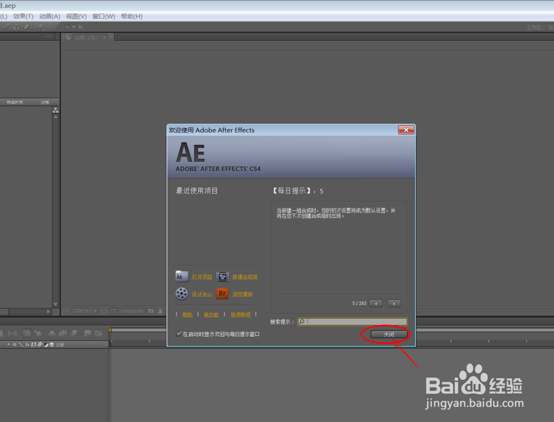The image size is (554, 422).
Task: Click the shy switch column icon
Action: click(8, 345)
